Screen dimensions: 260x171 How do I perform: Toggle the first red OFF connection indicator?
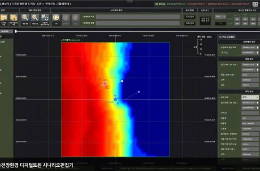point(196,4)
